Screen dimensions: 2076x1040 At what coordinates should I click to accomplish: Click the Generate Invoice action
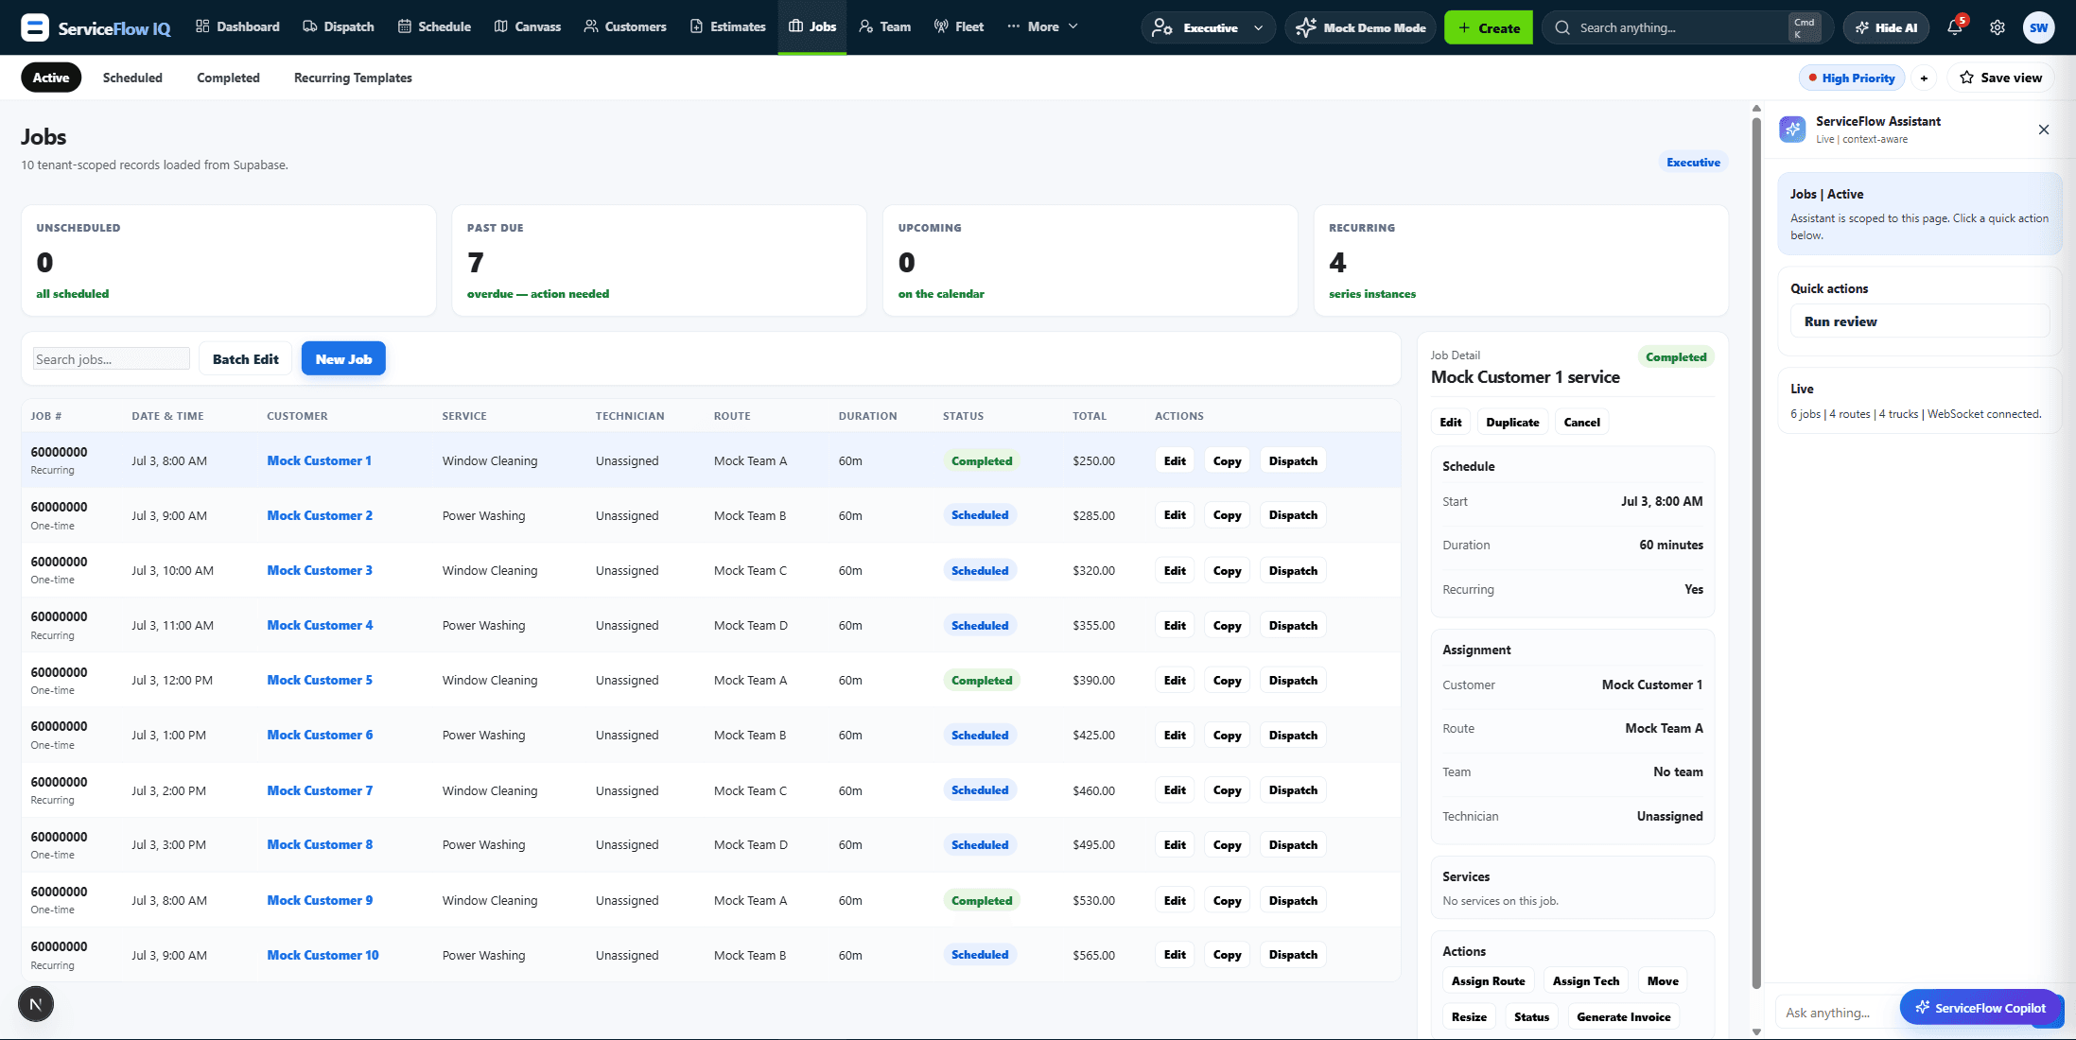coord(1624,1017)
